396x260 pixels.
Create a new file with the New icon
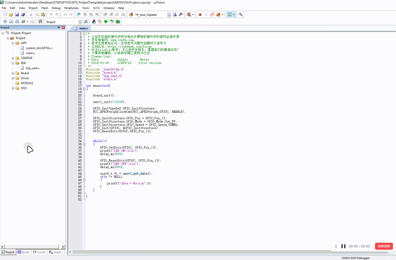coord(5,15)
